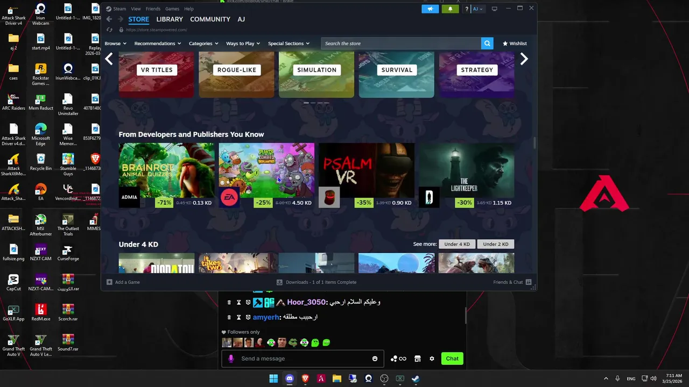Ban amyerh using the shield icon

coord(248,317)
